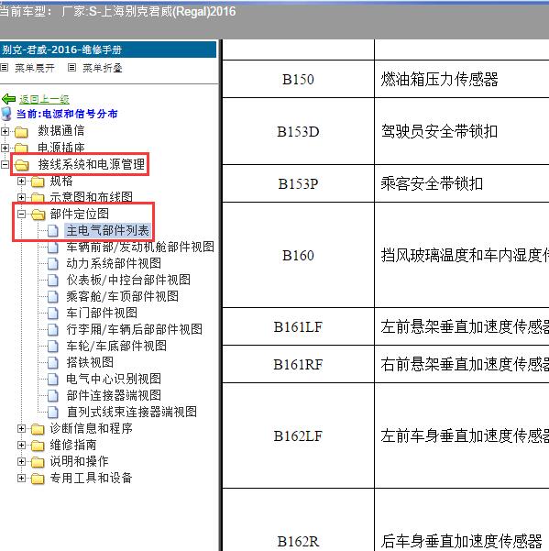Open 车轮/车底部件视图
The image size is (549, 551).
[116, 346]
